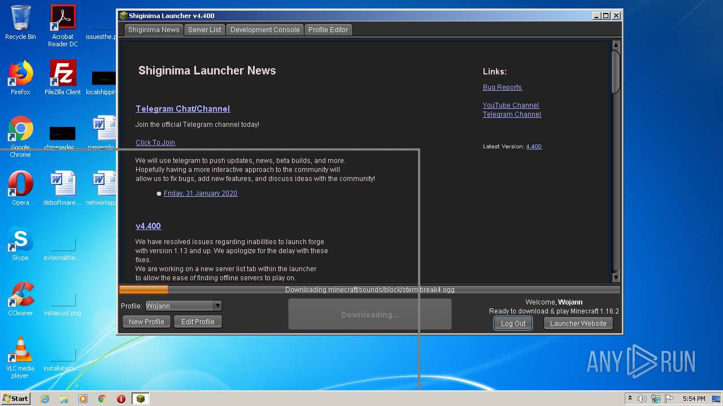Click the New Profile button
723x406 pixels.
tap(146, 322)
